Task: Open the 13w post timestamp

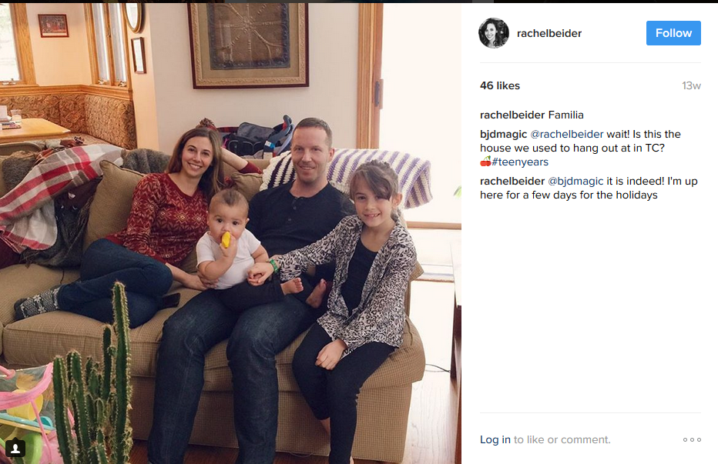Action: [x=691, y=85]
